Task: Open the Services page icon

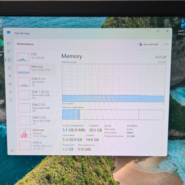Action: point(11,100)
